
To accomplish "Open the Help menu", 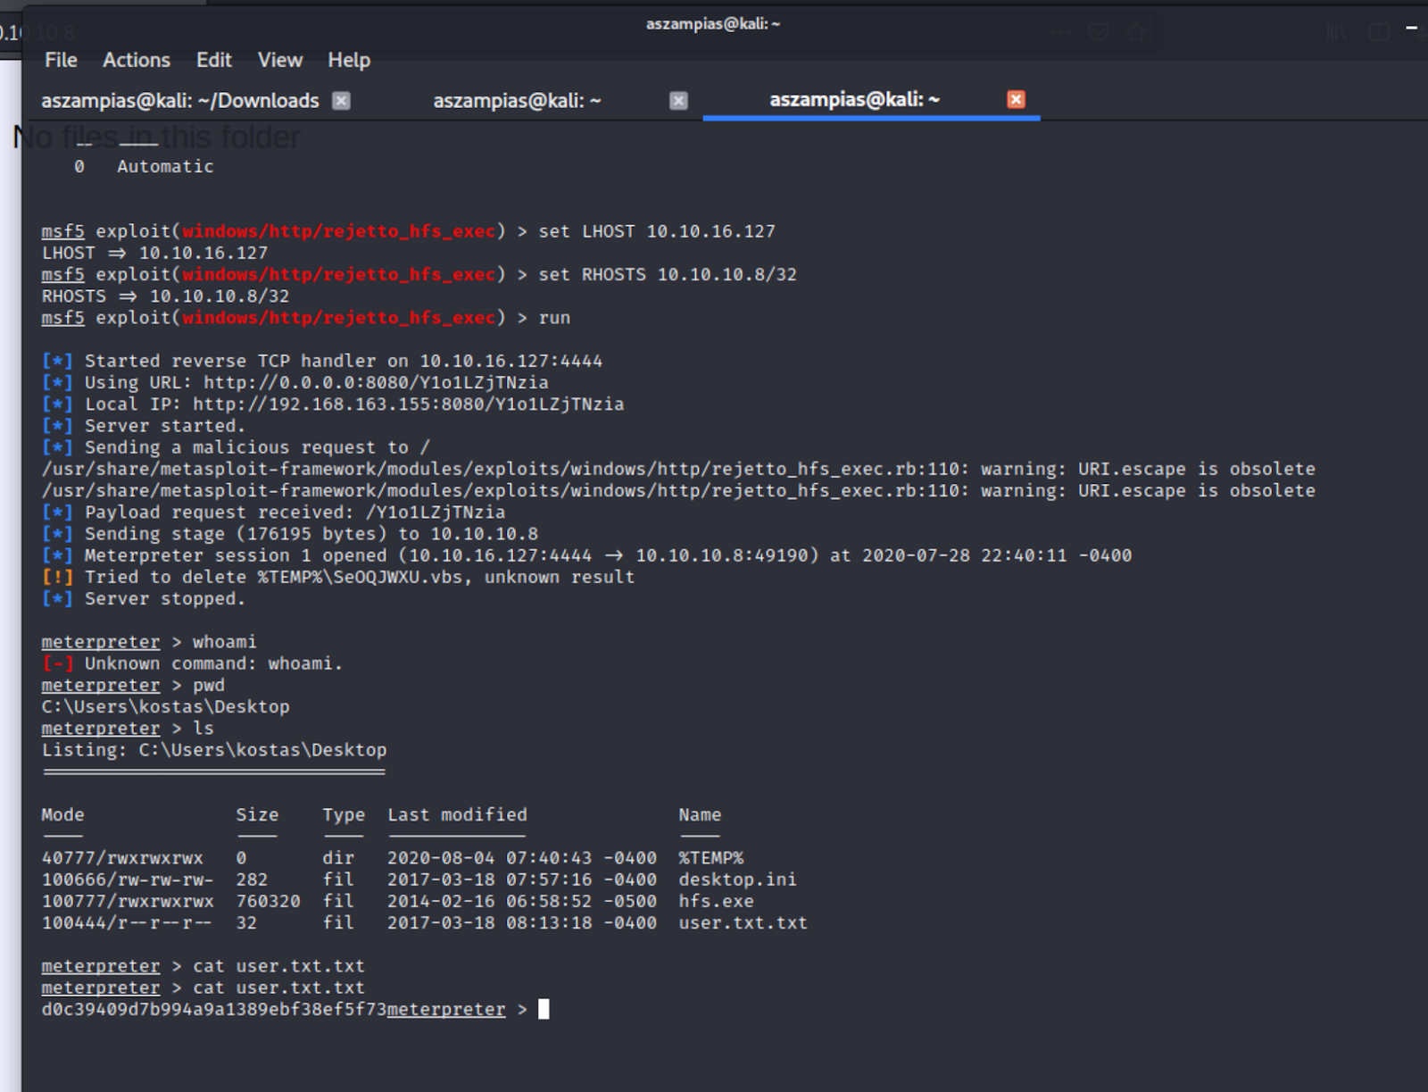I will [x=348, y=60].
